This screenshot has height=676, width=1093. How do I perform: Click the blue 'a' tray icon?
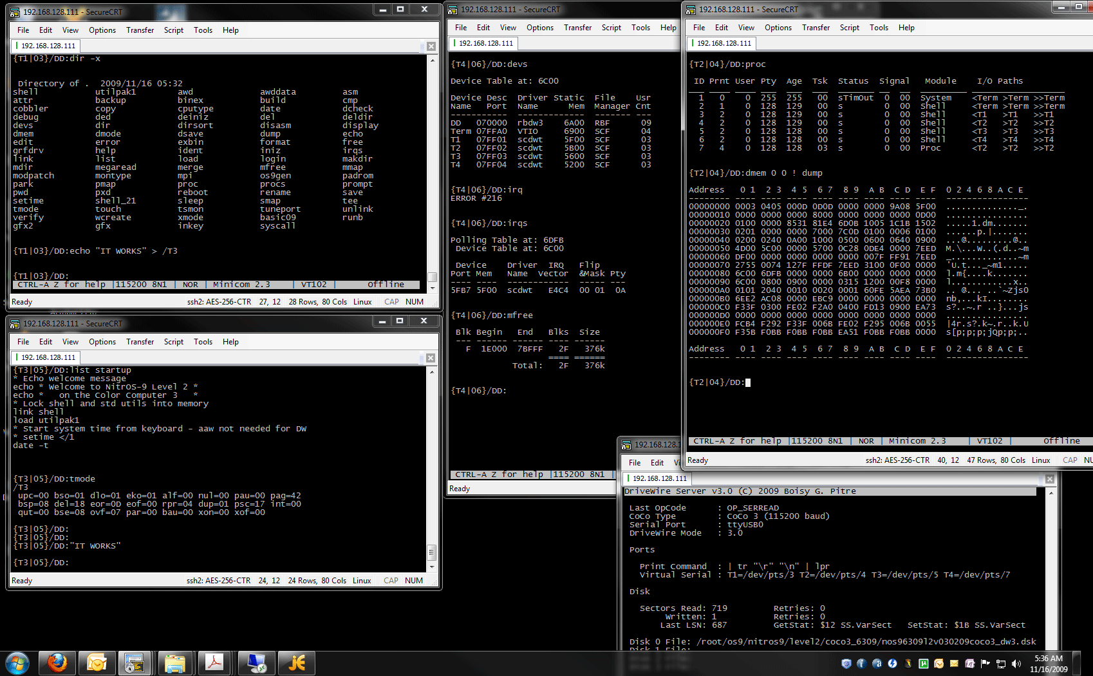877,664
